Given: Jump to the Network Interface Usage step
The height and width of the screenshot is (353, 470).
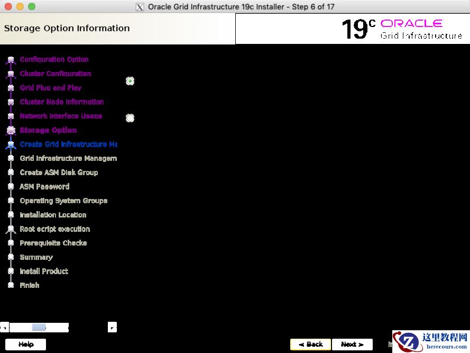Looking at the screenshot, I should [x=61, y=116].
